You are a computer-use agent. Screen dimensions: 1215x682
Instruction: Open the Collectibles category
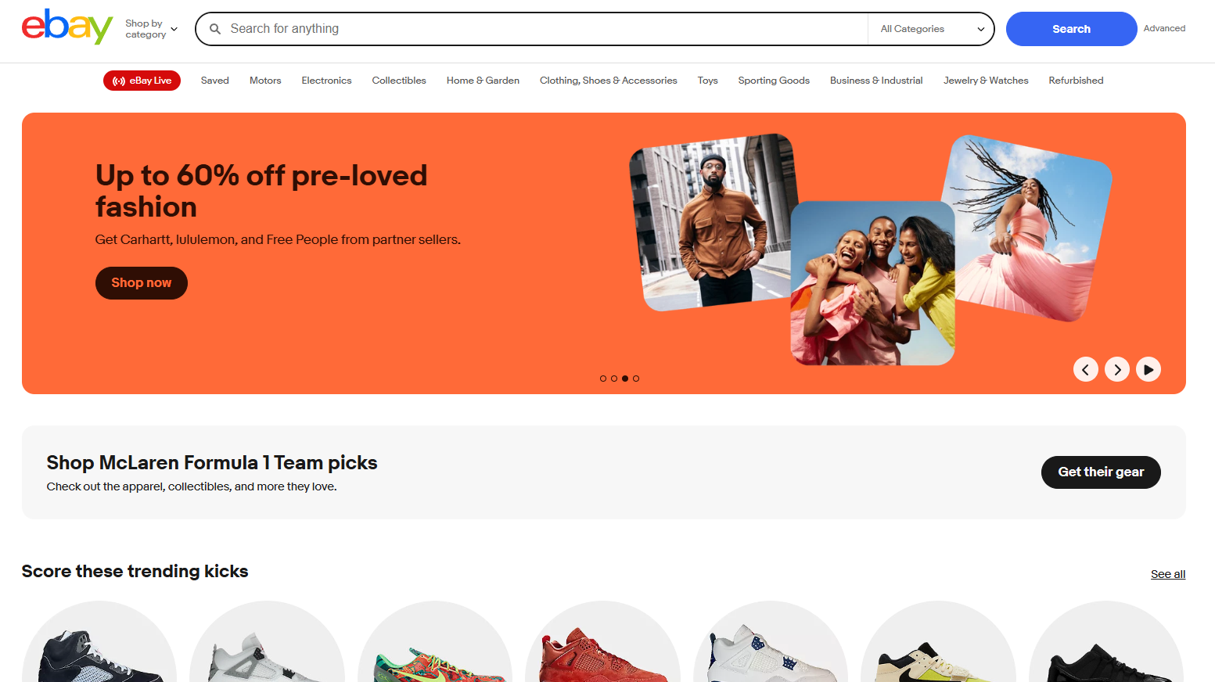coord(399,81)
